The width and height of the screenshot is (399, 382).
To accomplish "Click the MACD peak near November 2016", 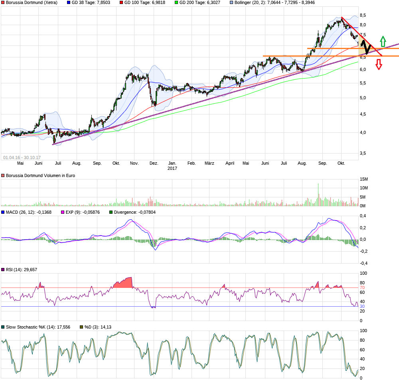I will pyautogui.click(x=130, y=220).
